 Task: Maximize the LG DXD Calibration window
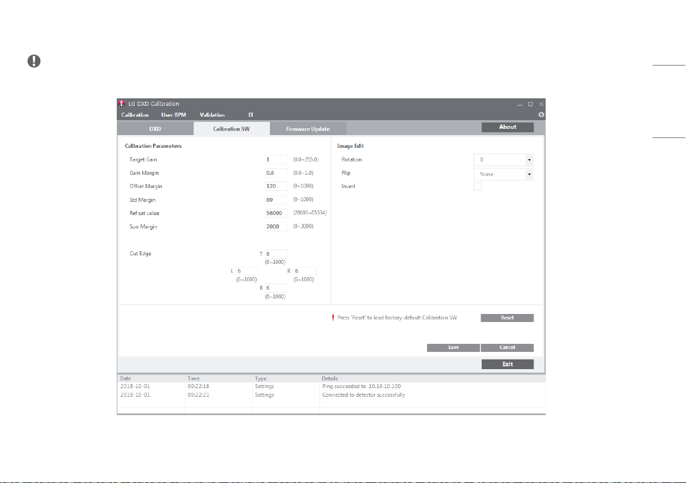tap(531, 104)
